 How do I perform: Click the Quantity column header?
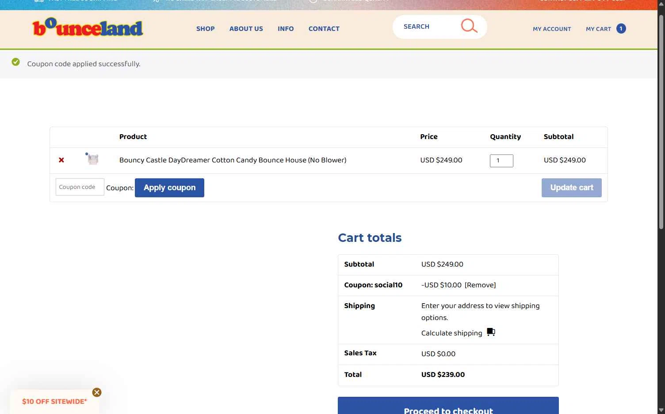click(x=505, y=137)
